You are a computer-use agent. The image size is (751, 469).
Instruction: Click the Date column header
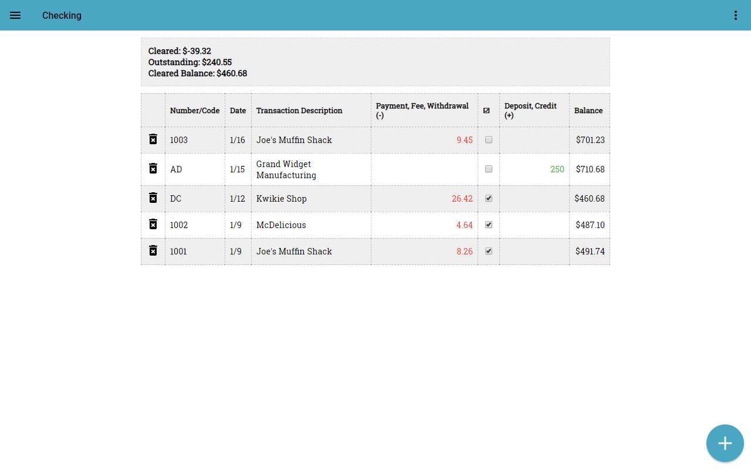pyautogui.click(x=238, y=110)
